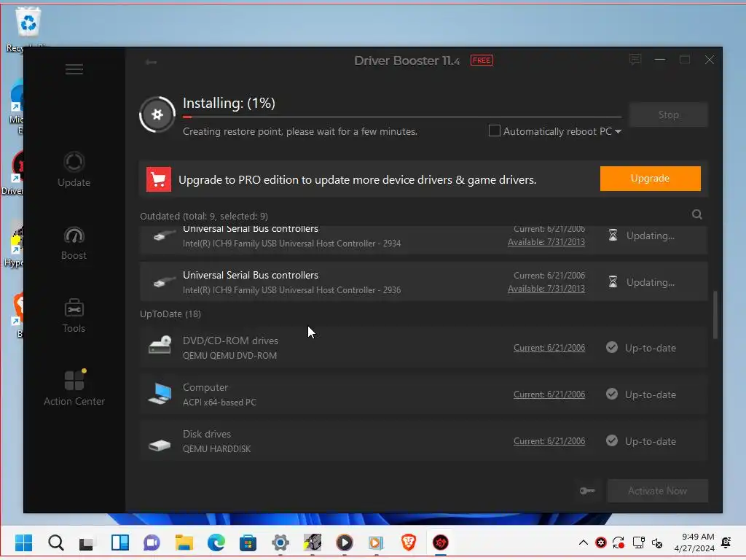Expand the Automatically reboot PC dropdown arrow
Image resolution: width=746 pixels, height=560 pixels.
click(x=618, y=131)
